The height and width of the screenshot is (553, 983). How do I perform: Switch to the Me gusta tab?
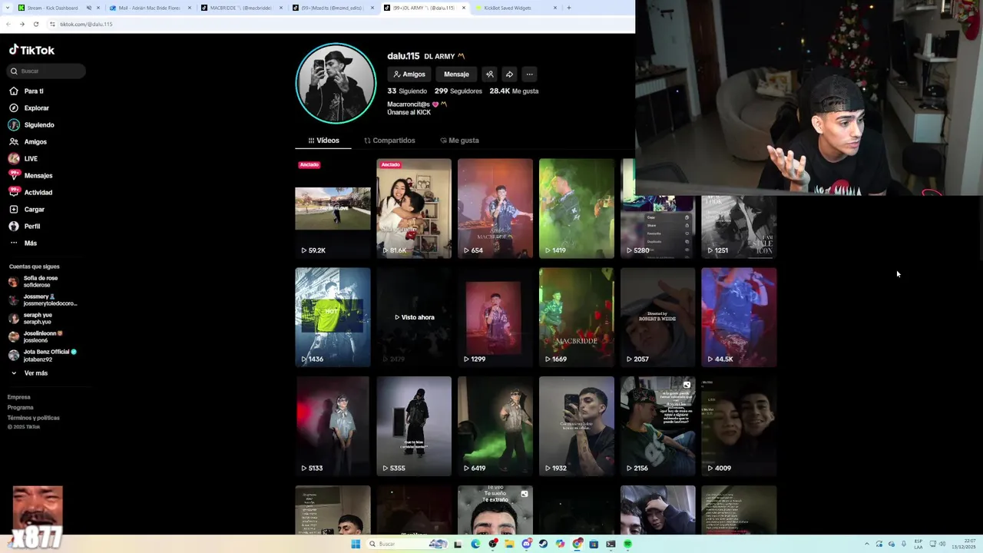[459, 141]
